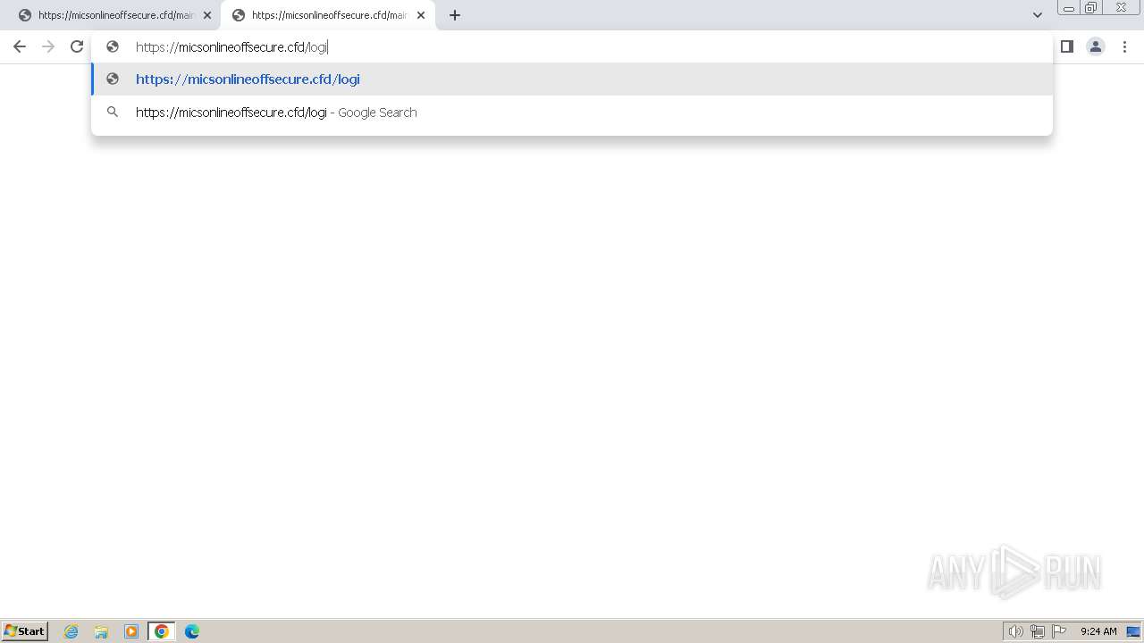Viewport: 1144px width, 643px height.
Task: Click the Show desktop tray button
Action: point(1133,631)
